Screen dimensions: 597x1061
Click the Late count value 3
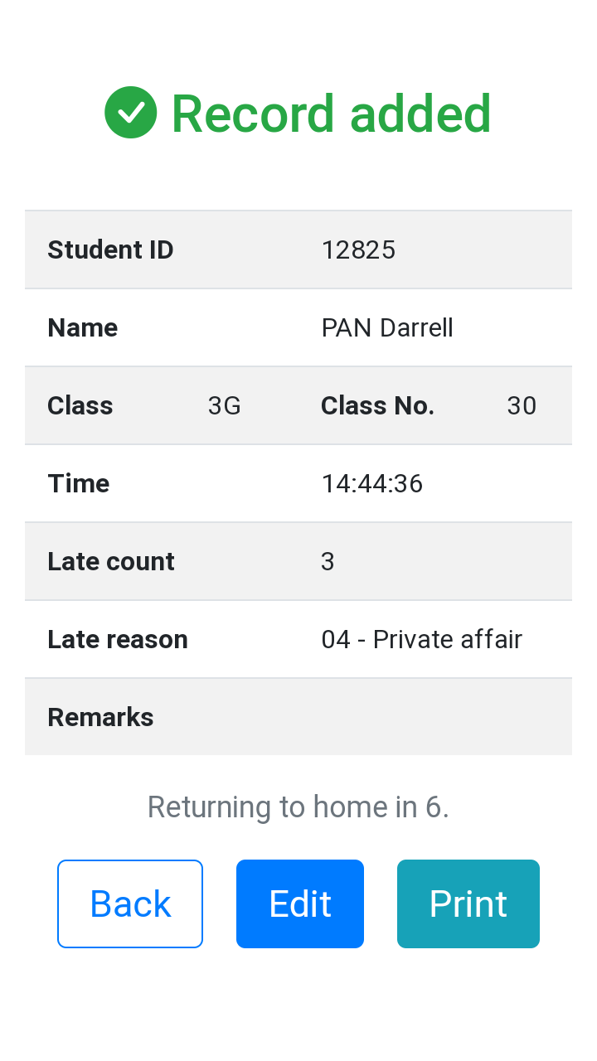(328, 561)
